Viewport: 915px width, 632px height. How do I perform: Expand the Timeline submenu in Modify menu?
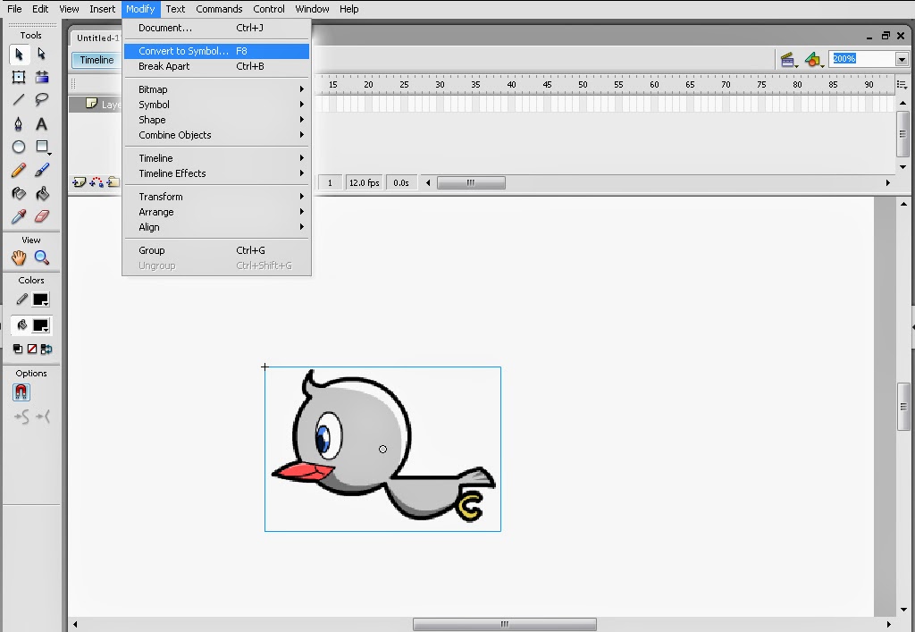(x=216, y=158)
